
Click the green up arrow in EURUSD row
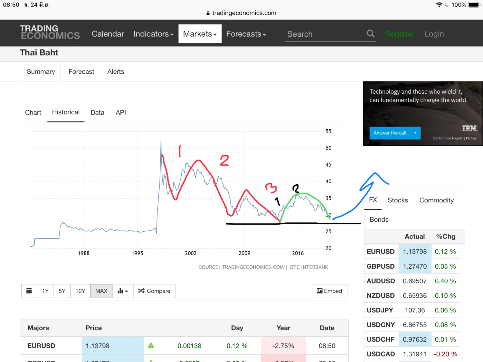[x=151, y=346]
